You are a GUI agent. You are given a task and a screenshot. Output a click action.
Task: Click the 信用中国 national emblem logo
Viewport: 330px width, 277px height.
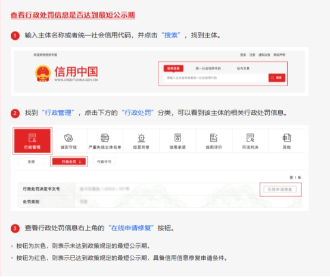[x=43, y=73]
